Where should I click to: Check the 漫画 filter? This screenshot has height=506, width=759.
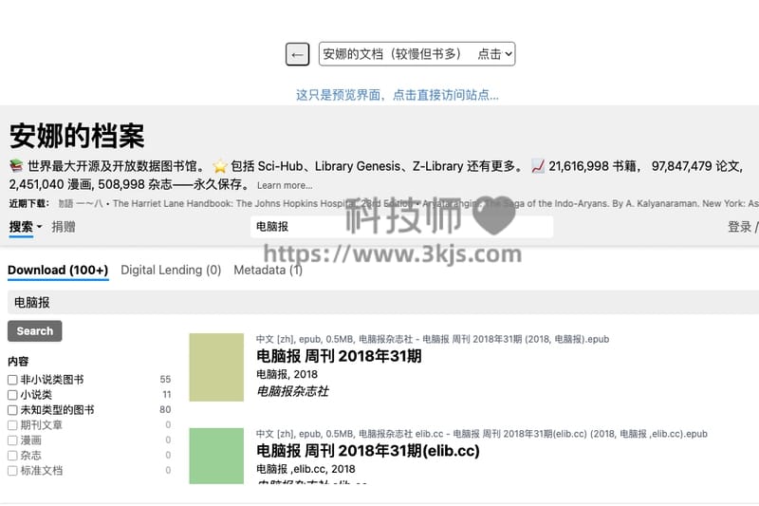click(12, 440)
